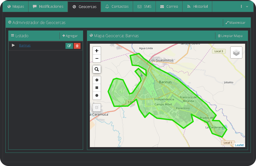
Task: Select the polygon draw tool
Action: [x=97, y=80]
